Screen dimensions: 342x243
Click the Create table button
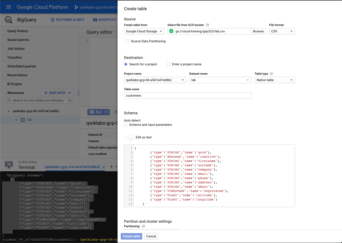click(131, 236)
